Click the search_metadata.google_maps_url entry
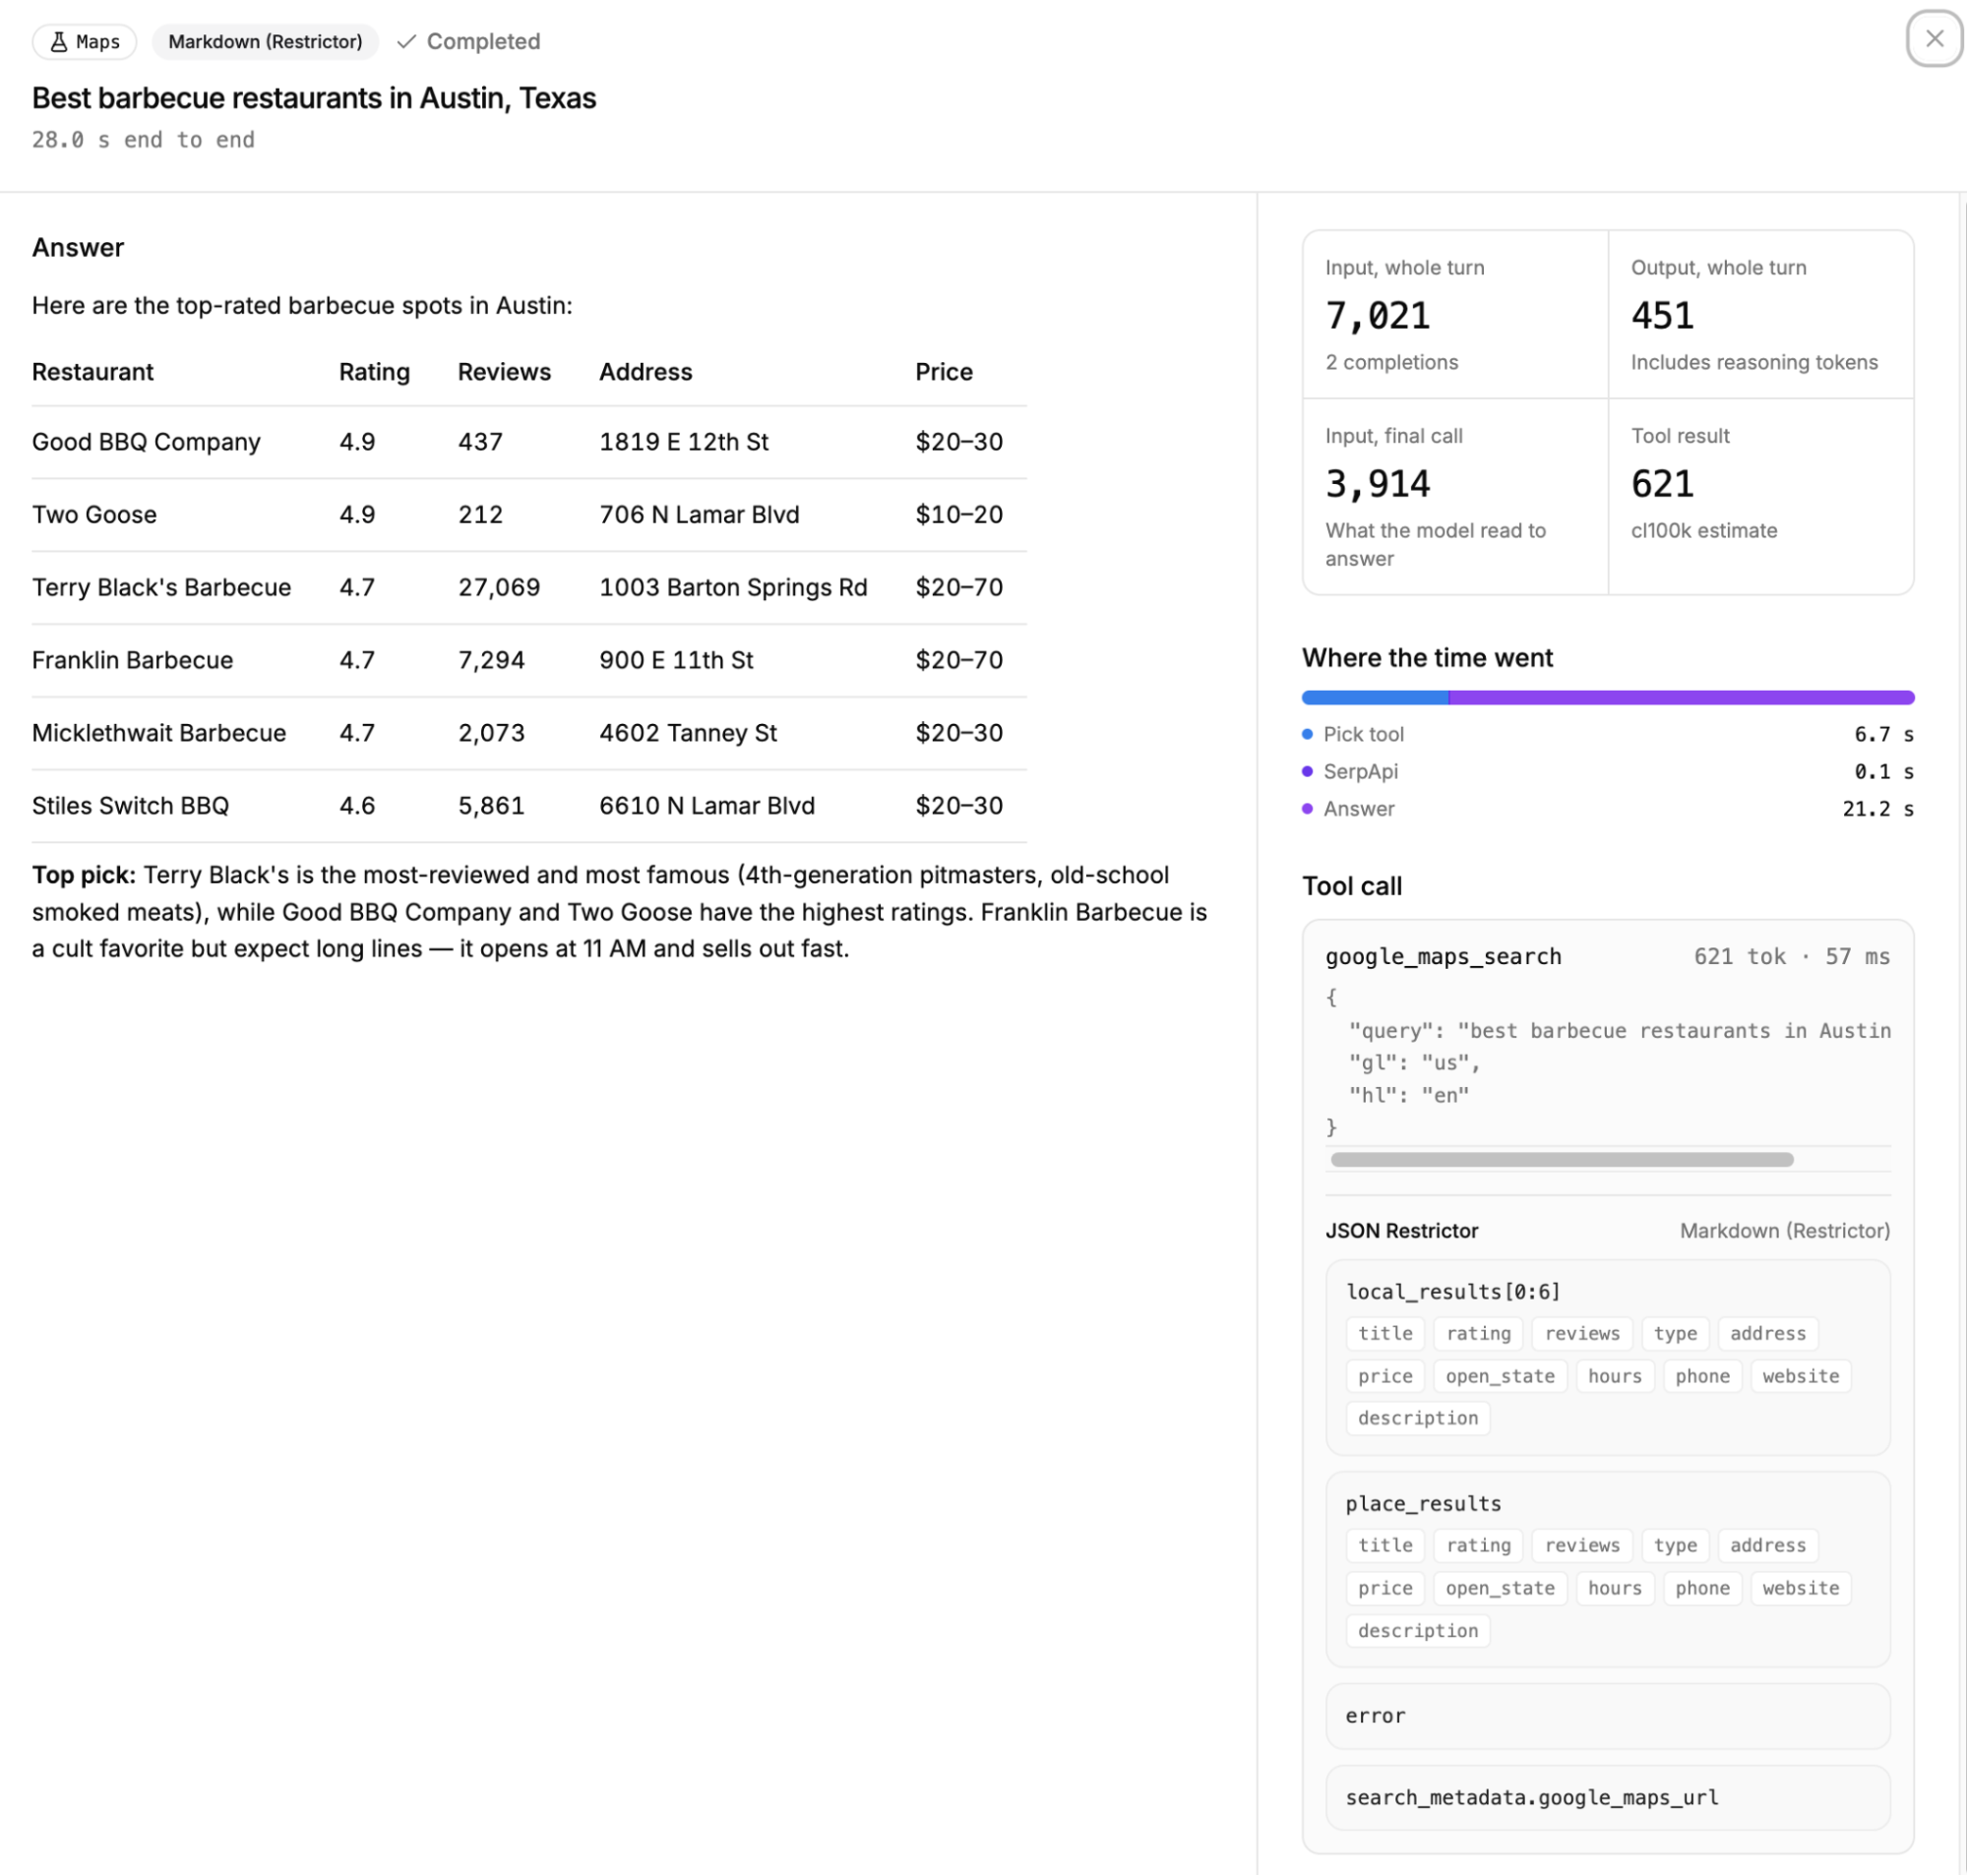The image size is (1967, 1876). click(x=1607, y=1797)
